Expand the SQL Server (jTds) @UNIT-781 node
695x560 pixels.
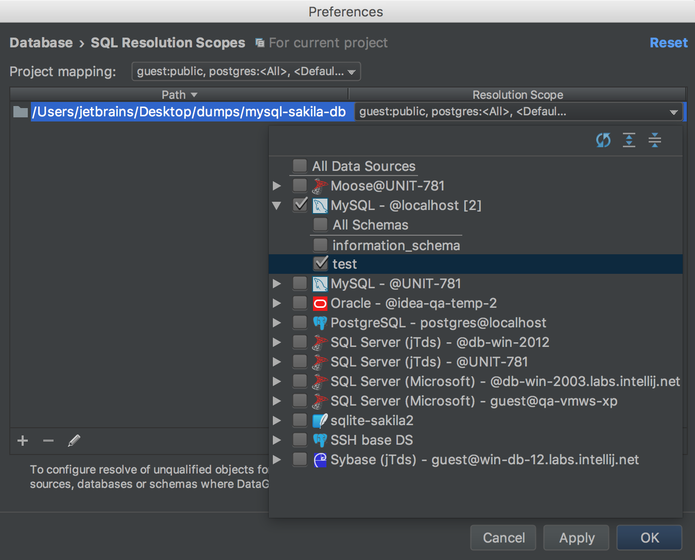point(277,362)
